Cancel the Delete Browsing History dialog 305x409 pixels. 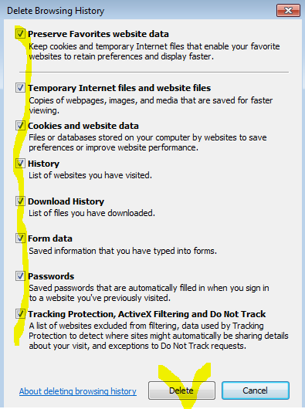(256, 390)
